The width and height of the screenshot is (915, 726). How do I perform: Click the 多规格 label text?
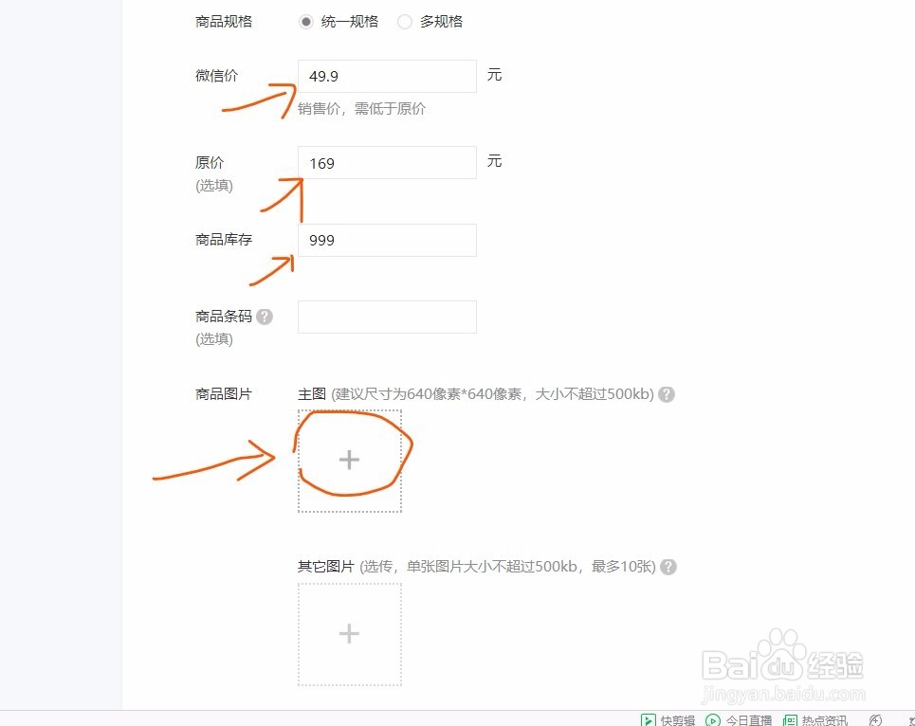pos(441,22)
